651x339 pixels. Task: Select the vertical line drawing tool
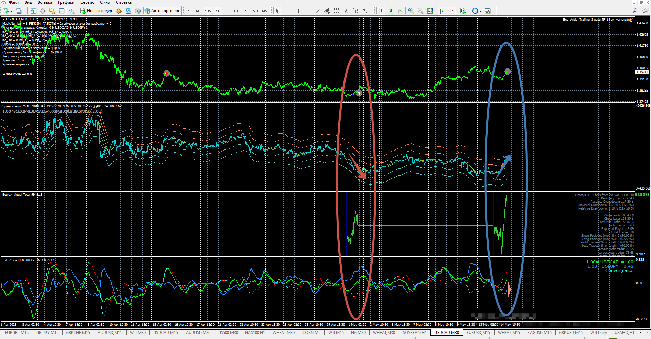(298, 11)
